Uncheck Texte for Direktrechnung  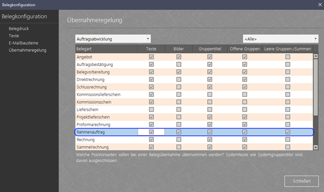[152, 80]
